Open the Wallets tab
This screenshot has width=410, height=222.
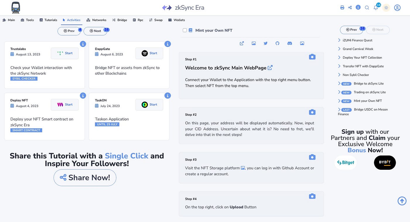(177, 20)
